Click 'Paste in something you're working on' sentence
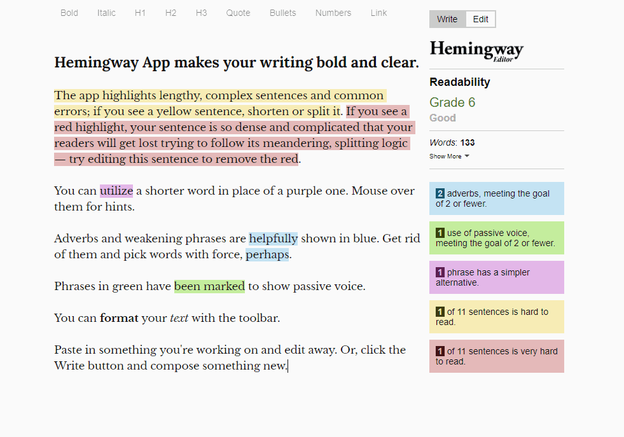The width and height of the screenshot is (624, 437). pyautogui.click(x=195, y=350)
